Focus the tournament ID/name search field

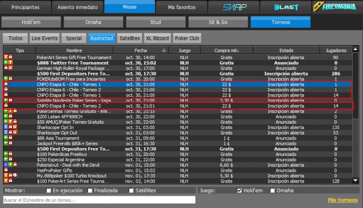[x=98, y=200]
